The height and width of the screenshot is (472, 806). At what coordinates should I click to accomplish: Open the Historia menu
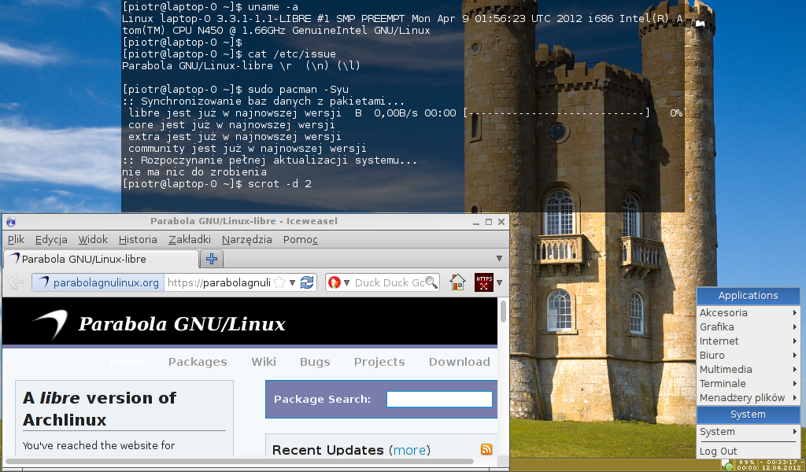[x=138, y=239]
